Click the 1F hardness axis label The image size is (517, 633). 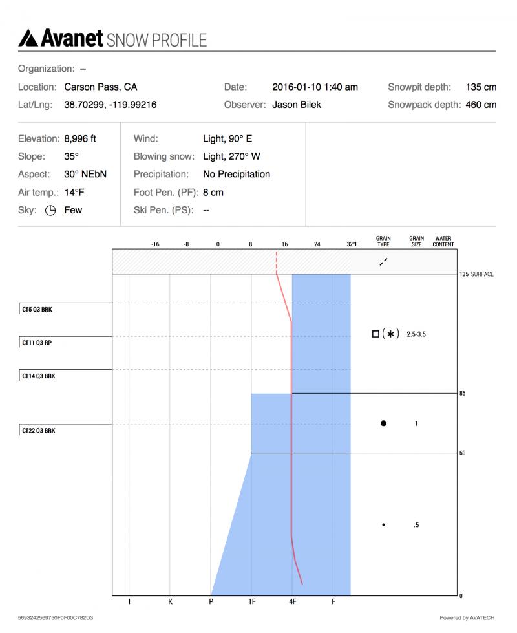pyautogui.click(x=251, y=602)
